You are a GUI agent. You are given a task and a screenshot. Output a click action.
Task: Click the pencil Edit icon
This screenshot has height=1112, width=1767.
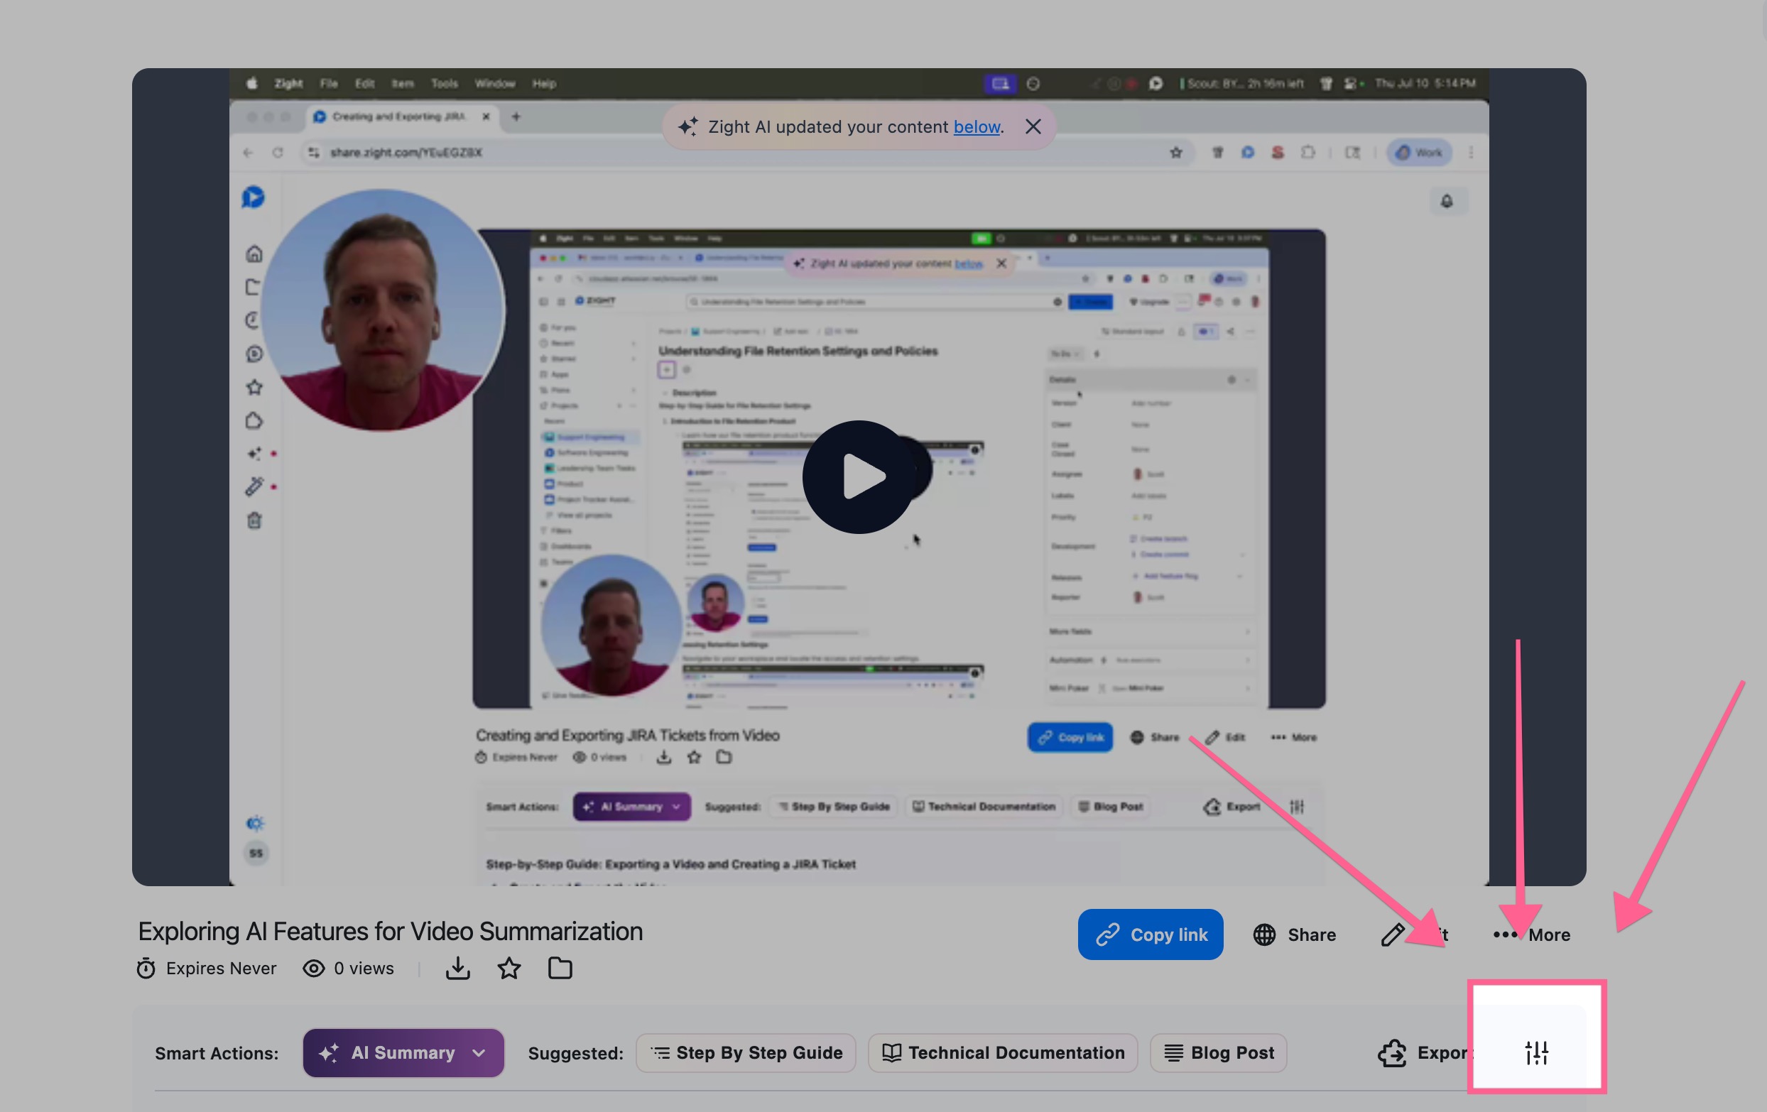click(x=1392, y=934)
